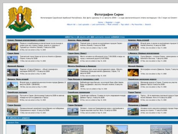Open Album list in navigation menu
The image size is (178, 134).
[x=71, y=24]
